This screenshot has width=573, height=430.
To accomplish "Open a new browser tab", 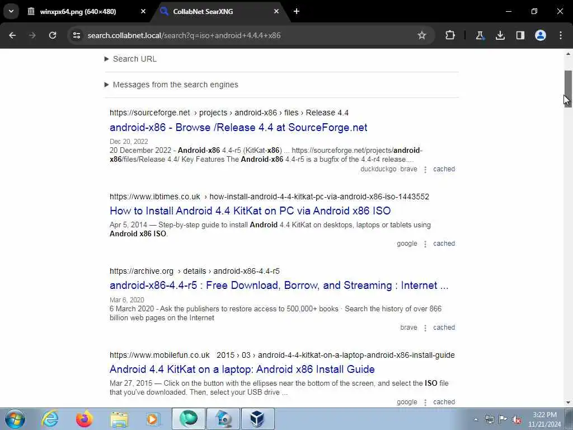I will [297, 11].
